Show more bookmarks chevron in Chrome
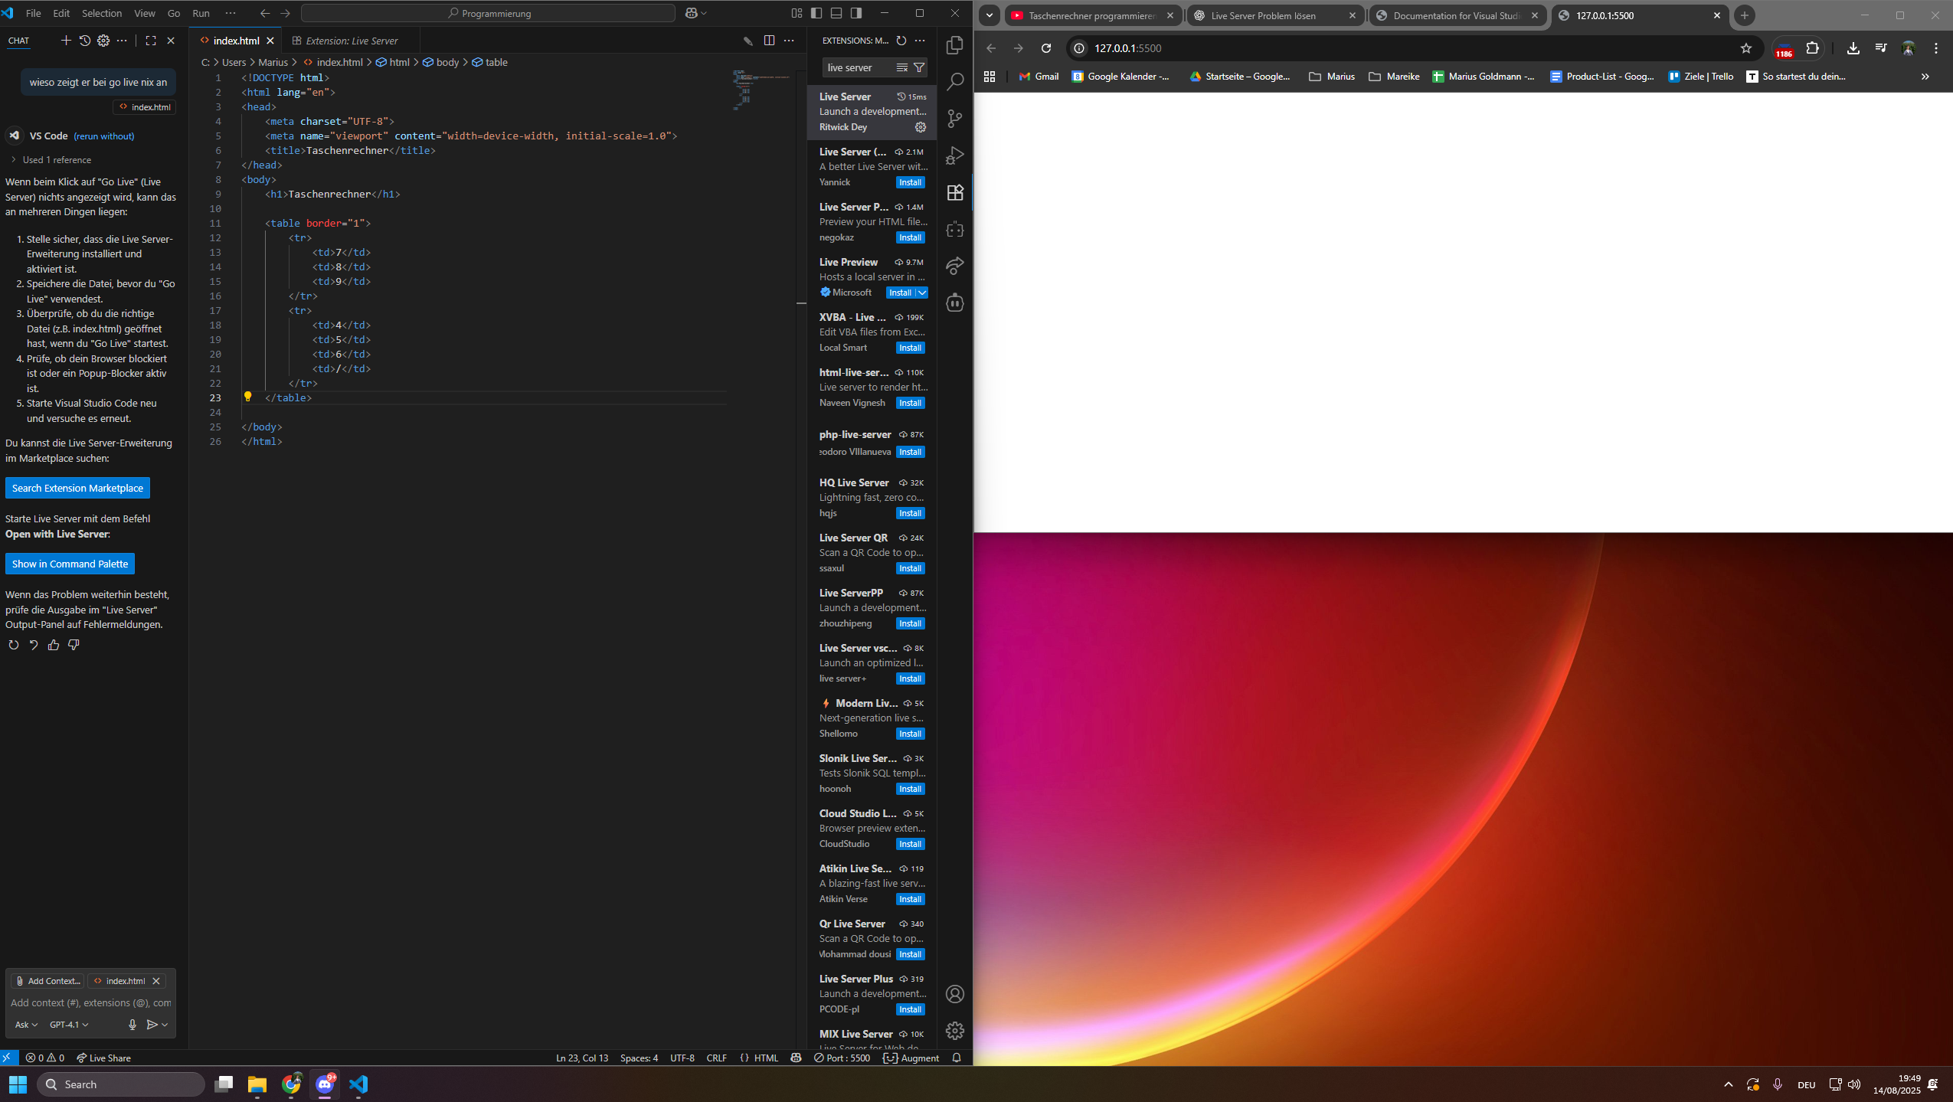Screen dimensions: 1953x1102 pyautogui.click(x=1925, y=77)
